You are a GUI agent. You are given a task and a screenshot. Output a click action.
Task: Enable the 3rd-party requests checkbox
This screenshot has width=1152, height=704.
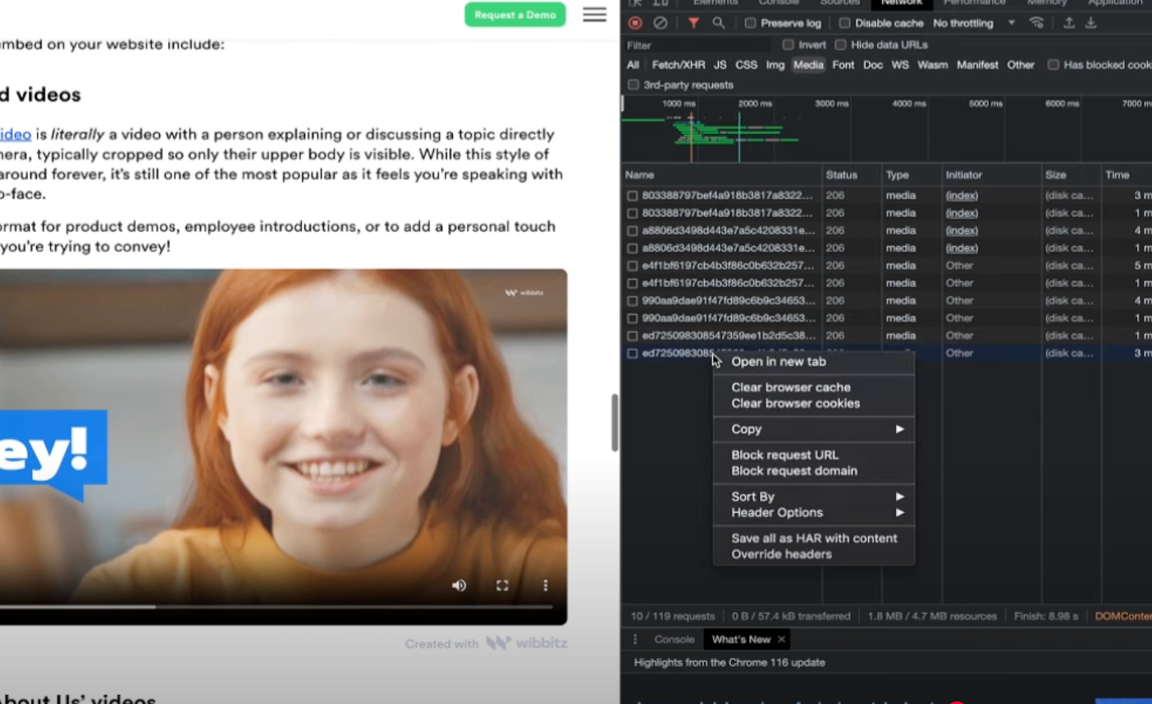click(x=633, y=85)
